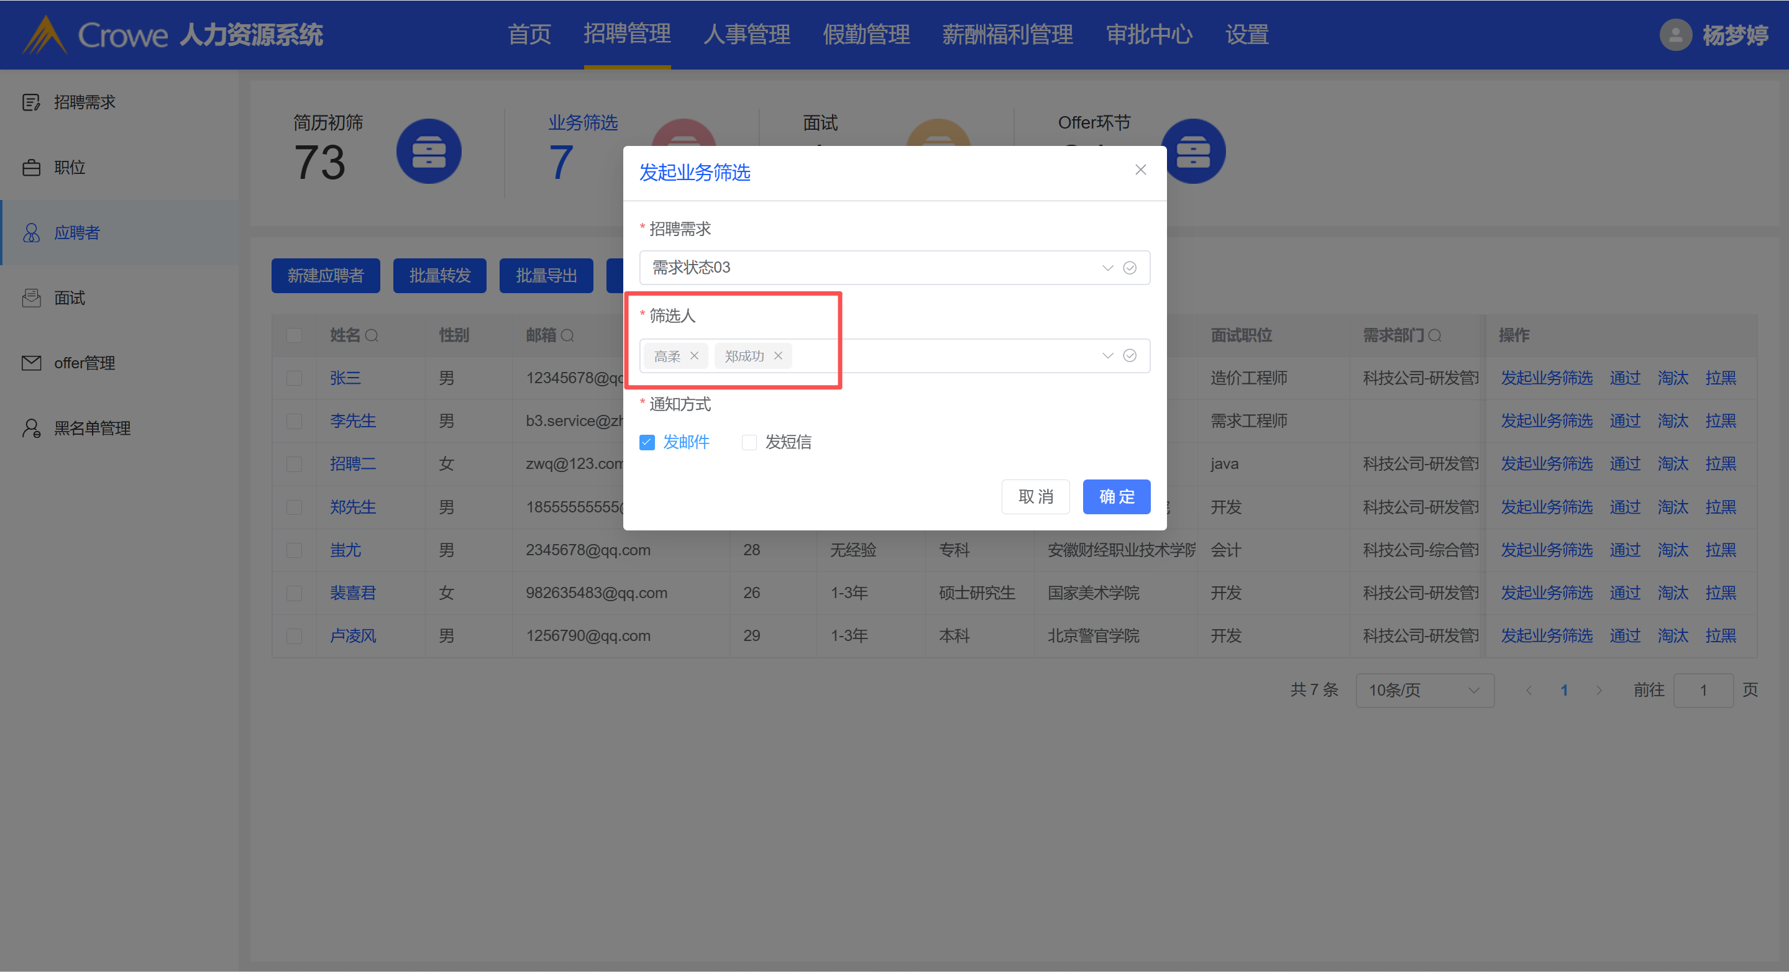1789x972 pixels.
Task: Uncheck the 发邮件 notification checkbox
Action: coord(647,442)
